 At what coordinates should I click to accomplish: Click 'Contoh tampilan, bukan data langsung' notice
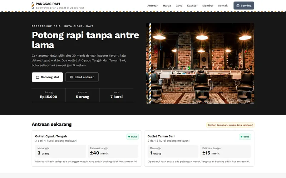tap(230, 125)
